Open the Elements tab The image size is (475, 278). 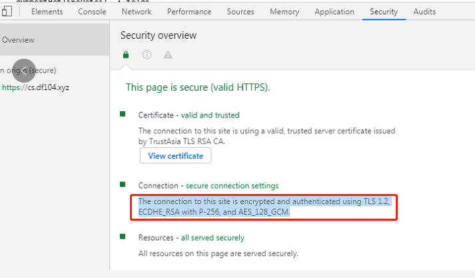[47, 12]
